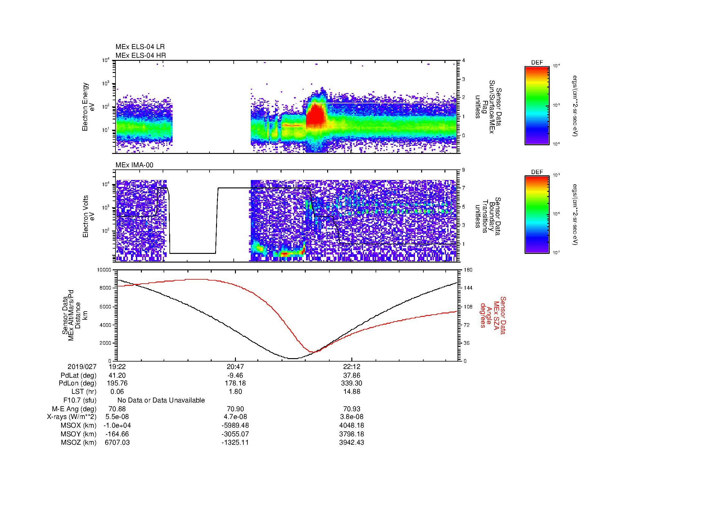Click the PdLat value '-9.46'

tap(235, 376)
